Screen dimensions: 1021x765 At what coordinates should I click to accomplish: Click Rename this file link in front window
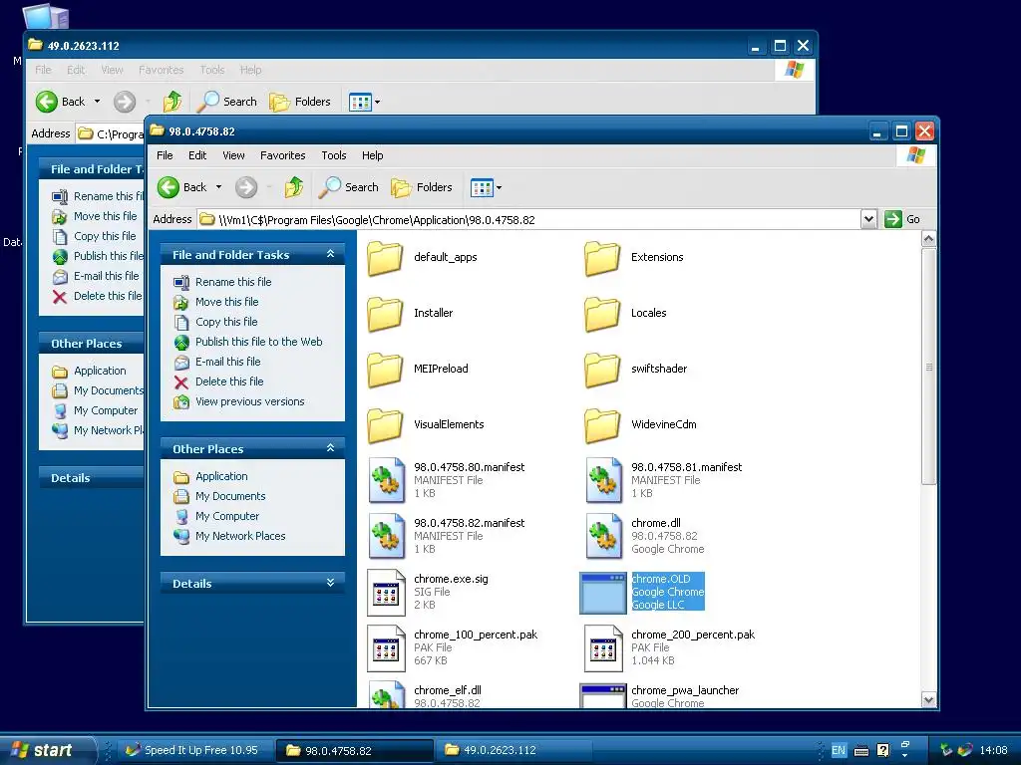233,282
